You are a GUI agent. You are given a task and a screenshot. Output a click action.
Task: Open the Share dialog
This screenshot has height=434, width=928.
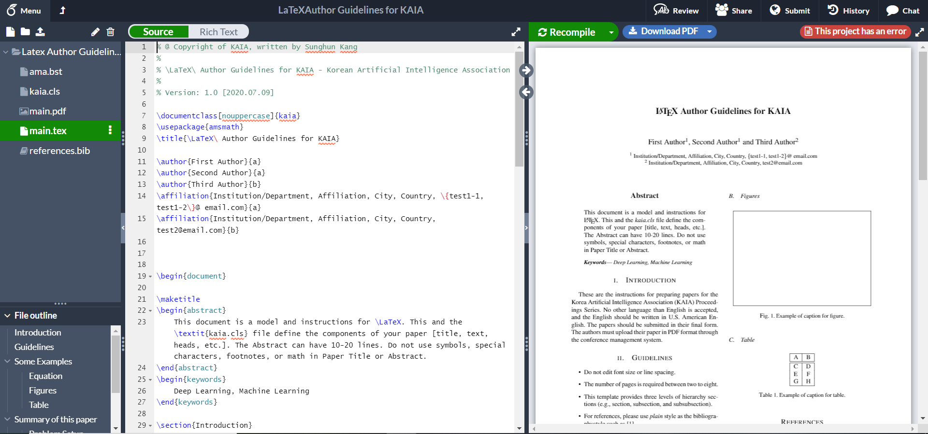pyautogui.click(x=733, y=11)
